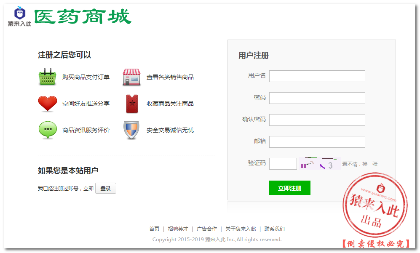Click the green shopping basket icon

47,77
